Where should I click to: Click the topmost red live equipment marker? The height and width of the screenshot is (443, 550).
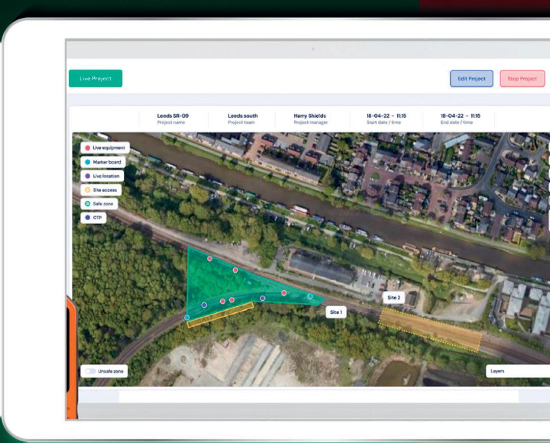click(210, 259)
